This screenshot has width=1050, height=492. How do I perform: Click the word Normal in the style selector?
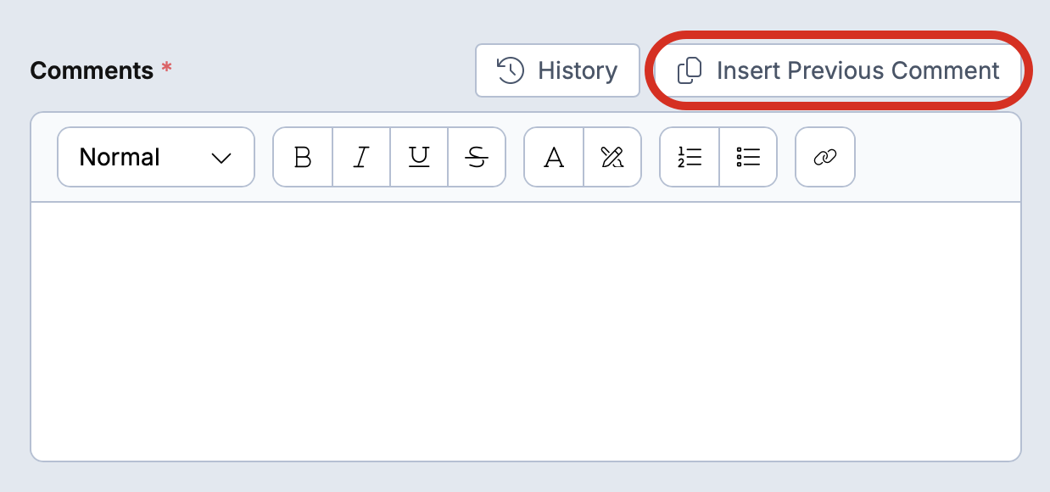[x=120, y=157]
